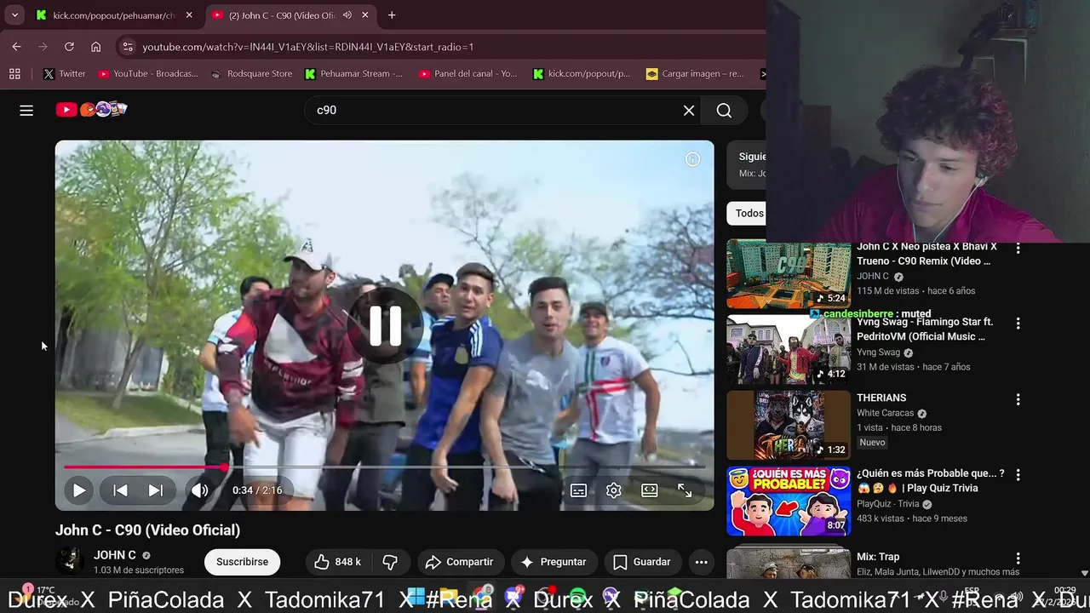The height and width of the screenshot is (613, 1090).
Task: Switch to theater mode view
Action: pyautogui.click(x=649, y=490)
